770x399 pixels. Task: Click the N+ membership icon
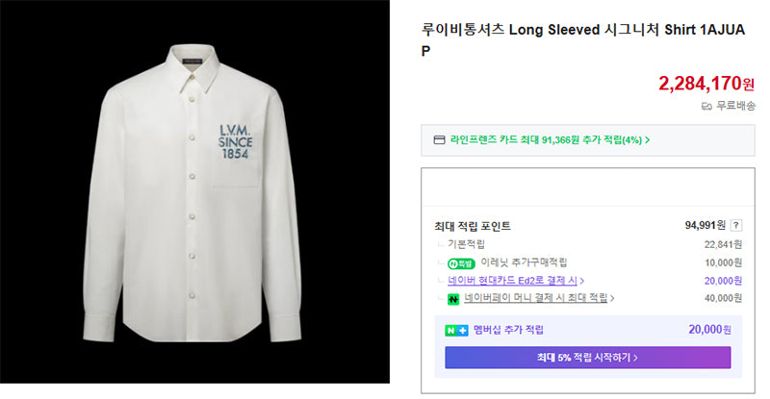pyautogui.click(x=456, y=331)
